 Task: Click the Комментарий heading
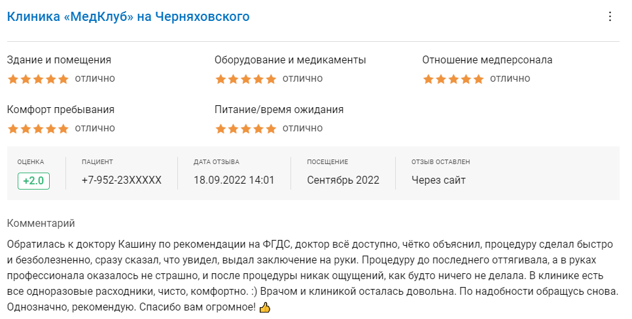pyautogui.click(x=41, y=223)
